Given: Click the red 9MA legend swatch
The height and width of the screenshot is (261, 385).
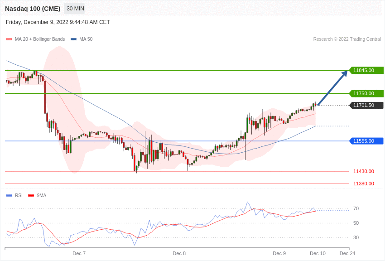Looking at the screenshot, I should pyautogui.click(x=31, y=195).
